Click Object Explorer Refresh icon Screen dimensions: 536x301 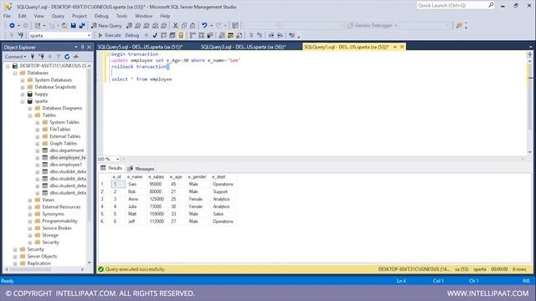pyautogui.click(x=67, y=57)
